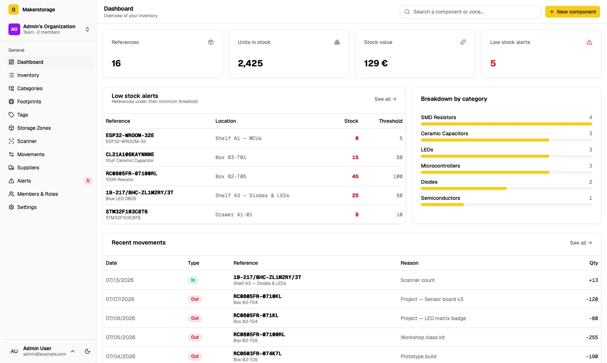This screenshot has height=363, width=607.
Task: Click the RC0805FR-071KL movement reference
Action: [256, 315]
